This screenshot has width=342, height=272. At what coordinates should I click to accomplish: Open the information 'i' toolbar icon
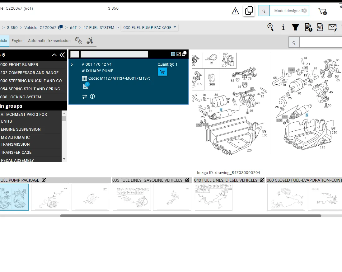tap(283, 27)
